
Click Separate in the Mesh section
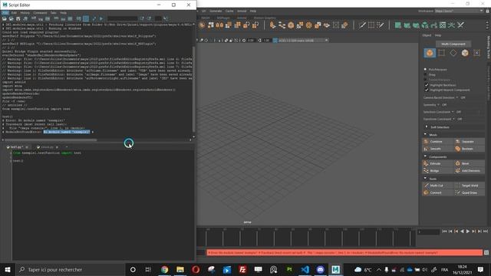(x=469, y=141)
